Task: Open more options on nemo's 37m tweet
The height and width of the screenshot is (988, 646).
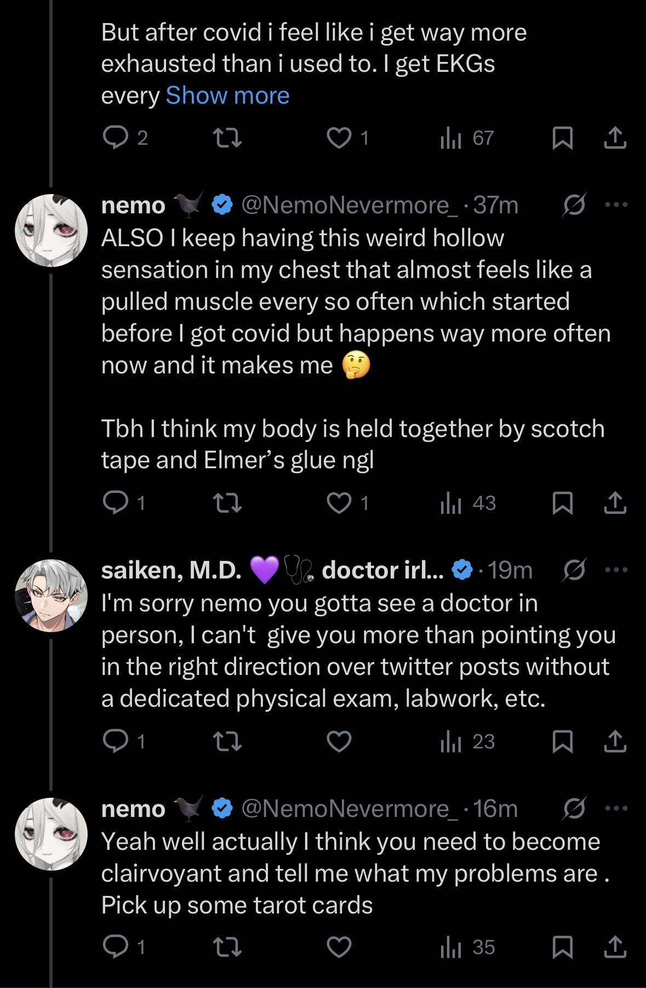Action: pyautogui.click(x=616, y=205)
